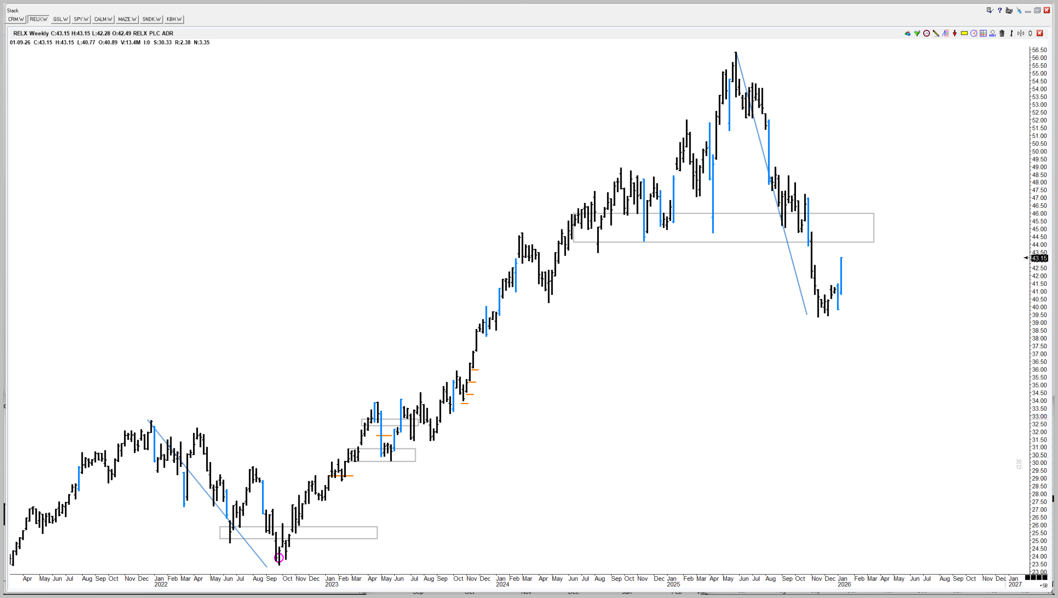This screenshot has width=1058, height=598.
Task: Click the grid table icon
Action: [983, 33]
